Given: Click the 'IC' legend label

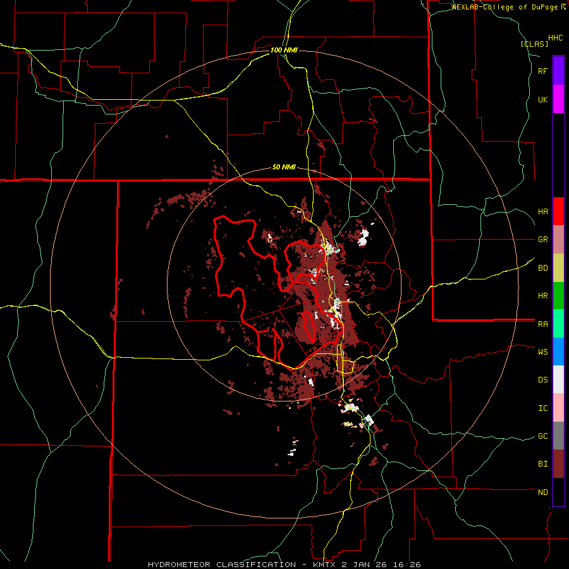Looking at the screenshot, I should coord(542,408).
